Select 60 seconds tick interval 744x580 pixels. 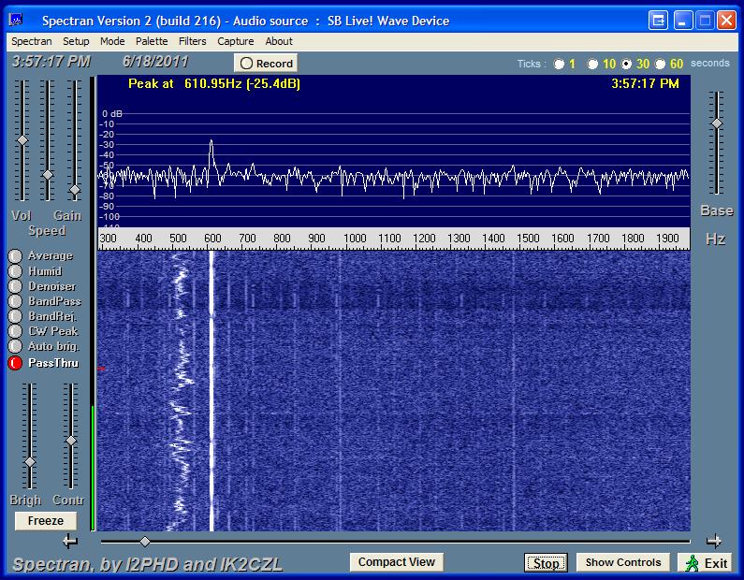661,64
